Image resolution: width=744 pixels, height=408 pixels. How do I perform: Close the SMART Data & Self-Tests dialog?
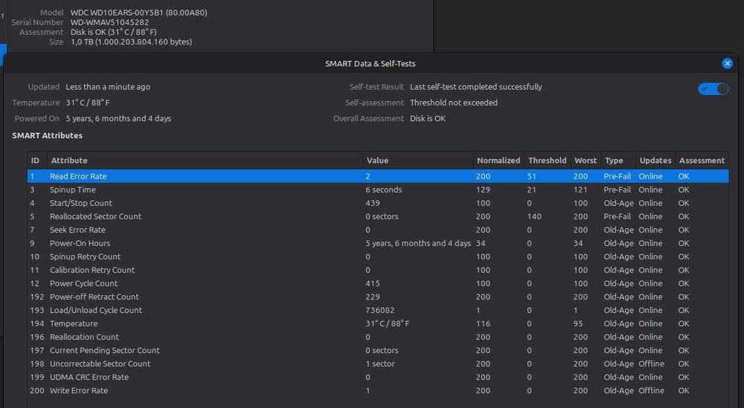click(727, 63)
